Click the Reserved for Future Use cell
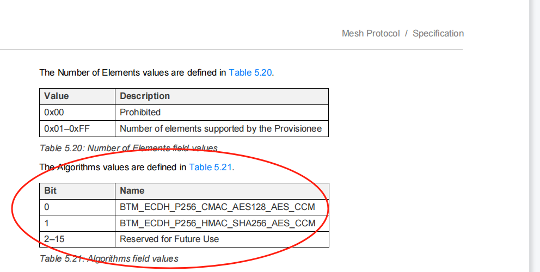This screenshot has height=272, width=540. [x=222, y=239]
